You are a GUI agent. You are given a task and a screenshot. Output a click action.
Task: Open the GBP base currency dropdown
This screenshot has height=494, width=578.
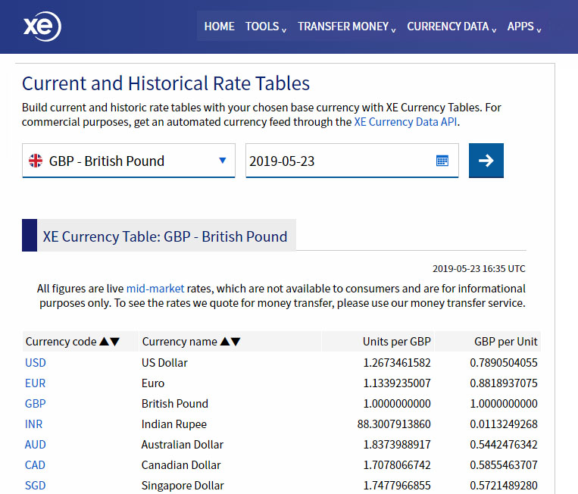pos(129,161)
